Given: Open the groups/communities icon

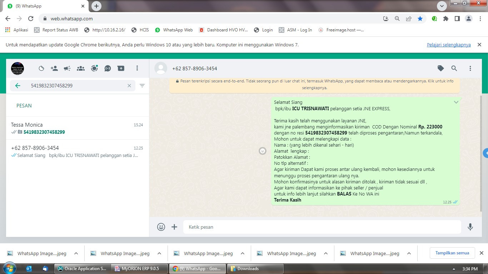Looking at the screenshot, I should click(x=81, y=68).
